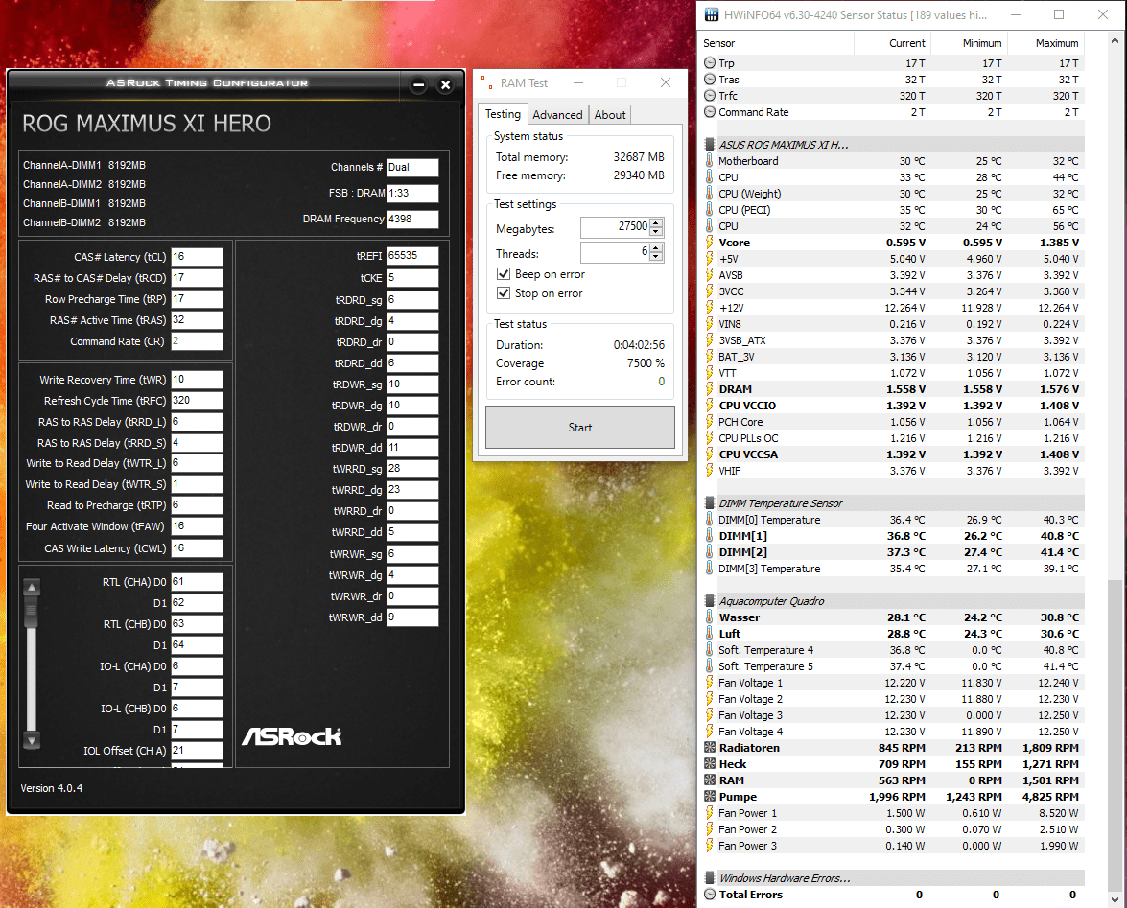Click the lightning icon beside Fan Voltage 1
The width and height of the screenshot is (1127, 908).
710,683
